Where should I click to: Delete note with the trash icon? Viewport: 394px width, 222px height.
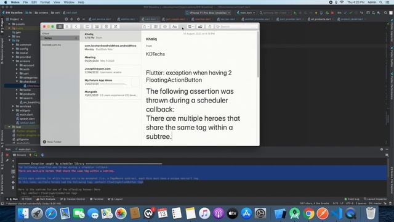(107, 27)
